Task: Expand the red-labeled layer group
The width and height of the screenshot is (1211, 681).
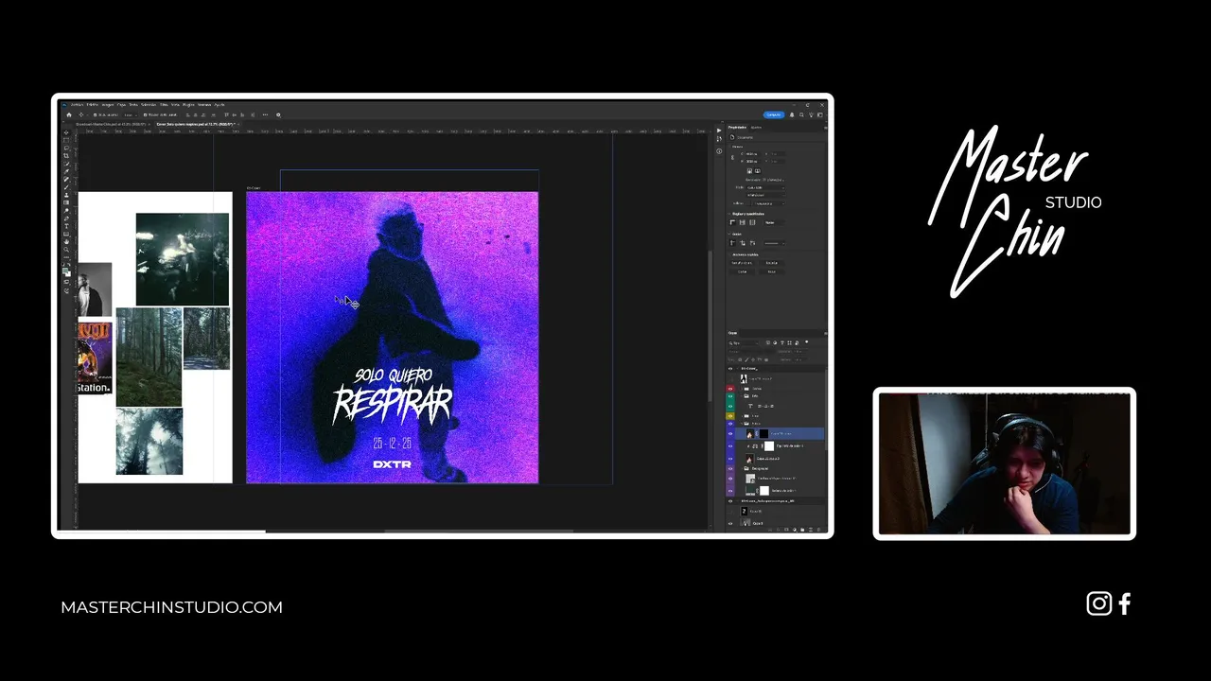Action: tap(742, 388)
